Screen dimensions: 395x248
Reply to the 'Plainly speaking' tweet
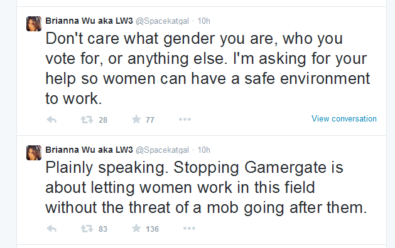[x=51, y=229]
